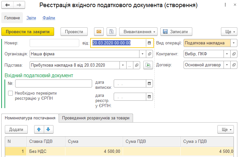Click the Провести button

point(74,32)
